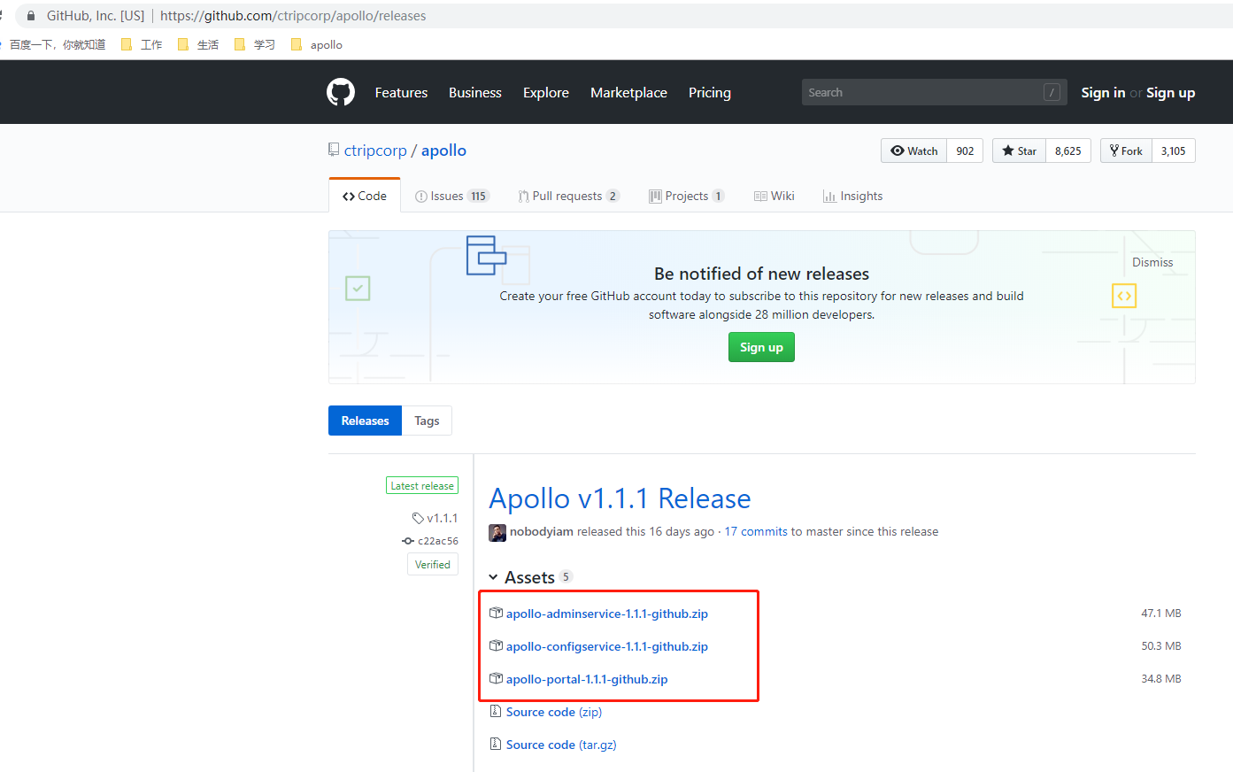Collapse the Assets section chevron

pyautogui.click(x=493, y=577)
